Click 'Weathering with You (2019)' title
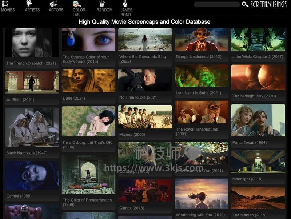This screenshot has height=219, width=291. click(200, 215)
